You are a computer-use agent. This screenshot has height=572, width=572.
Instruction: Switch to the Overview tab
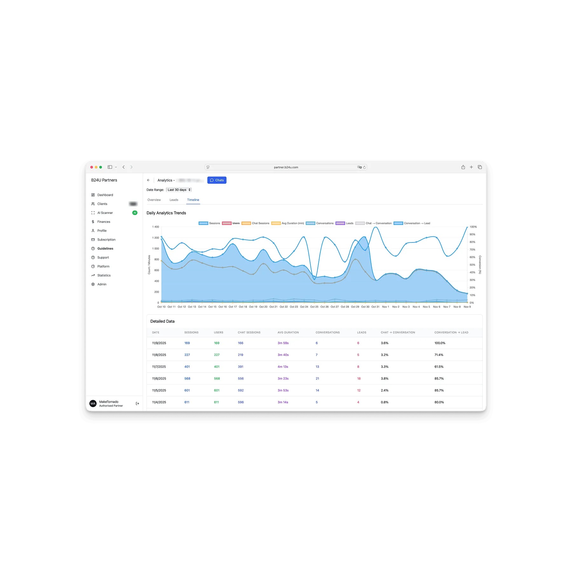click(x=154, y=200)
